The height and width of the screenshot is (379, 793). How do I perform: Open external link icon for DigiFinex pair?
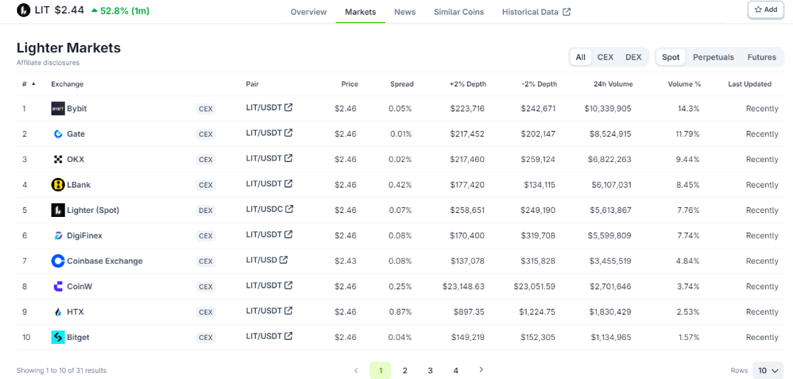[x=288, y=234]
